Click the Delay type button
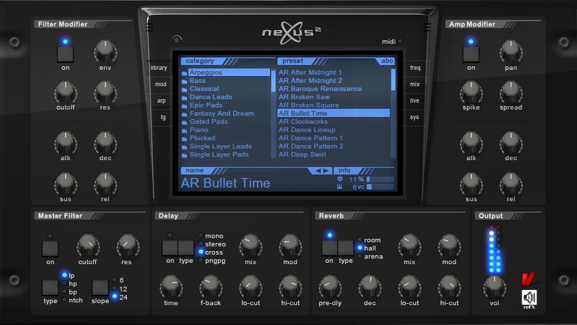Image resolution: width=577 pixels, height=325 pixels. point(186,248)
